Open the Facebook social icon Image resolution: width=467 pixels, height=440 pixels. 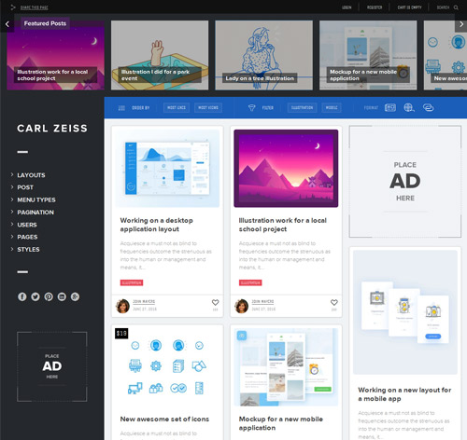pos(22,296)
